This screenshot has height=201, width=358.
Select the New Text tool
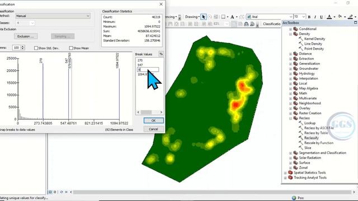coord(232,17)
